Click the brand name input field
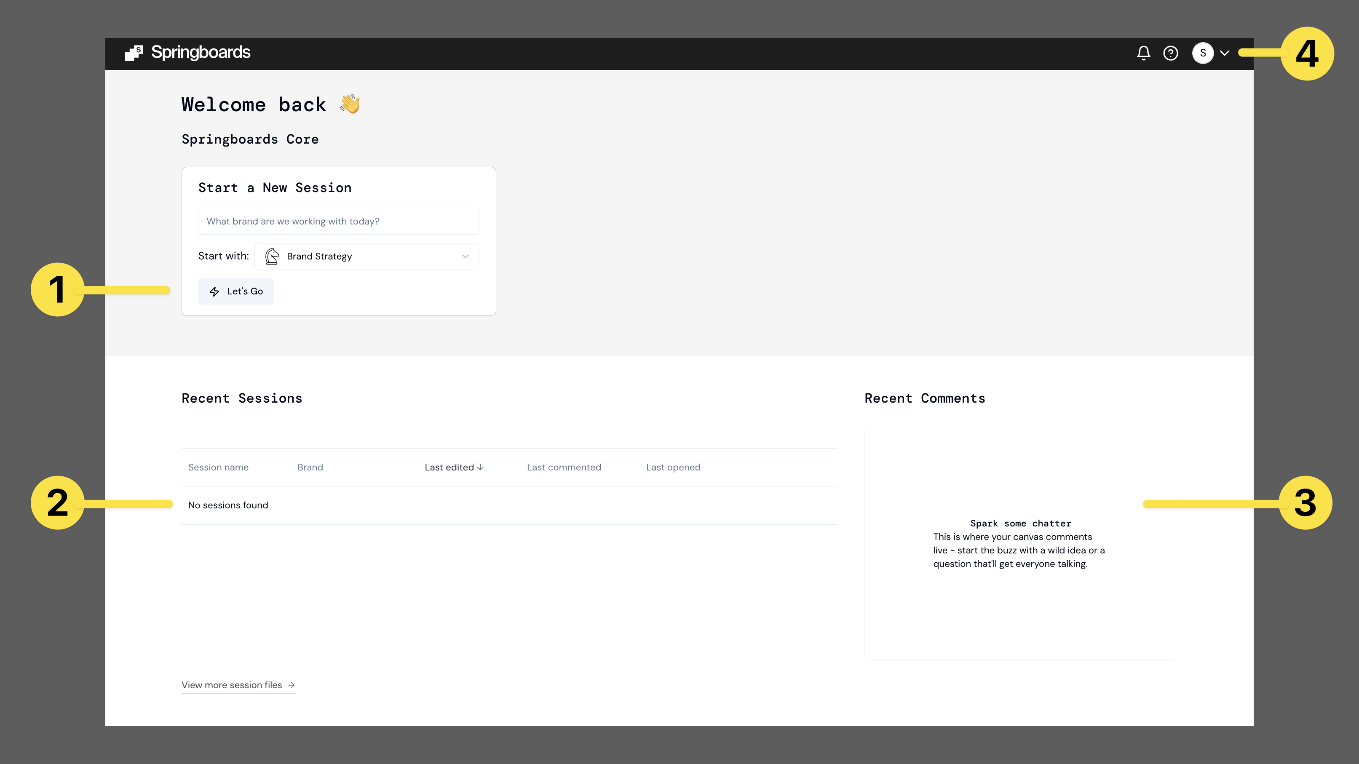Screen dimensions: 1359x764 [x=338, y=222]
